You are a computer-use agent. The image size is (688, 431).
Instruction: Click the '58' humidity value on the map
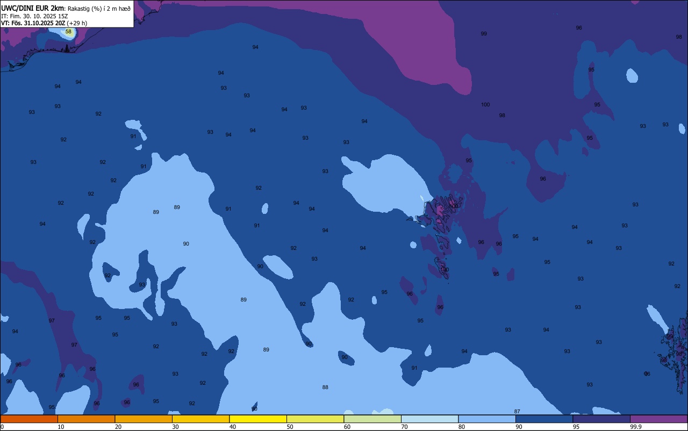pos(68,32)
